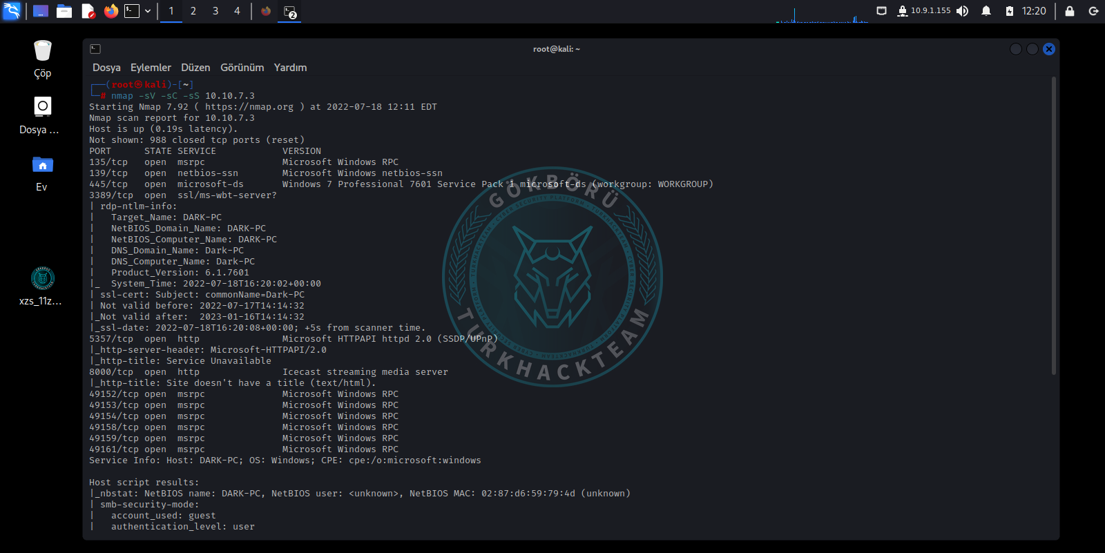Select the Çöp trash desktop icon

[42, 59]
